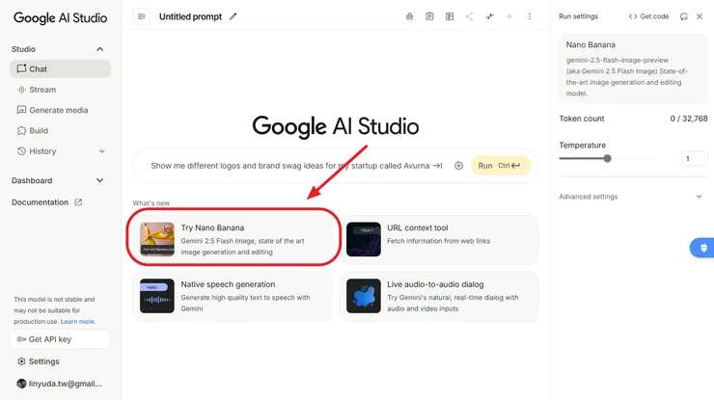Expand the History chevron
Image resolution: width=714 pixels, height=400 pixels.
click(x=102, y=151)
